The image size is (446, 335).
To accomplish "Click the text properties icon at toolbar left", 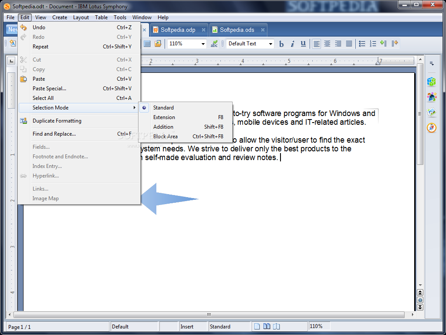I will tap(13, 43).
